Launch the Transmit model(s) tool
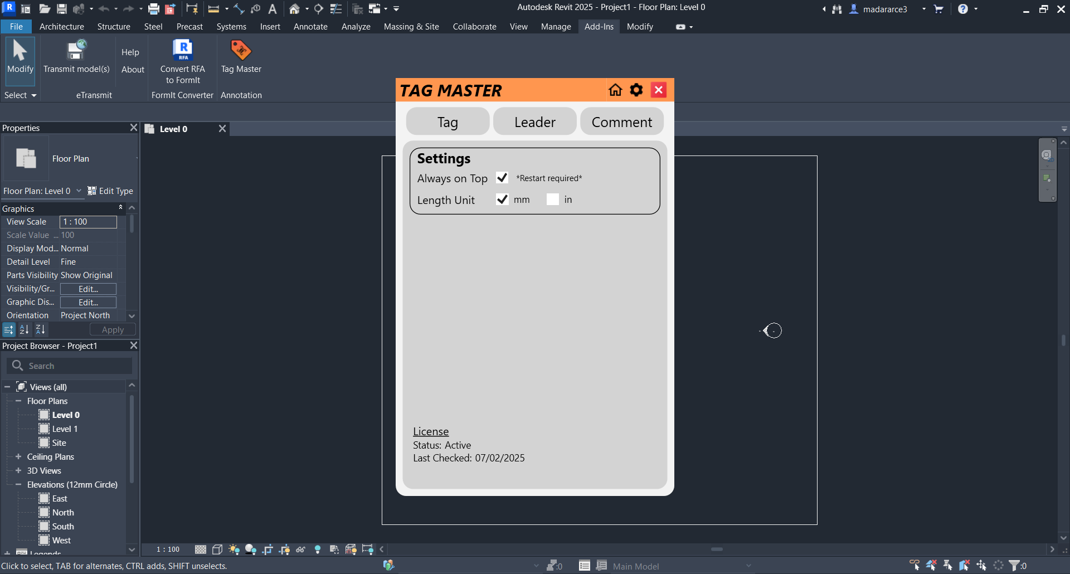Screen dimensions: 1070x574 76,51
